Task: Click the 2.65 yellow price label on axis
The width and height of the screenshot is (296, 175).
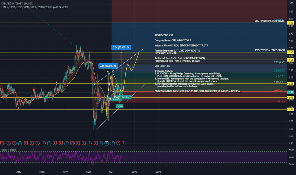Action: [x=291, y=52]
